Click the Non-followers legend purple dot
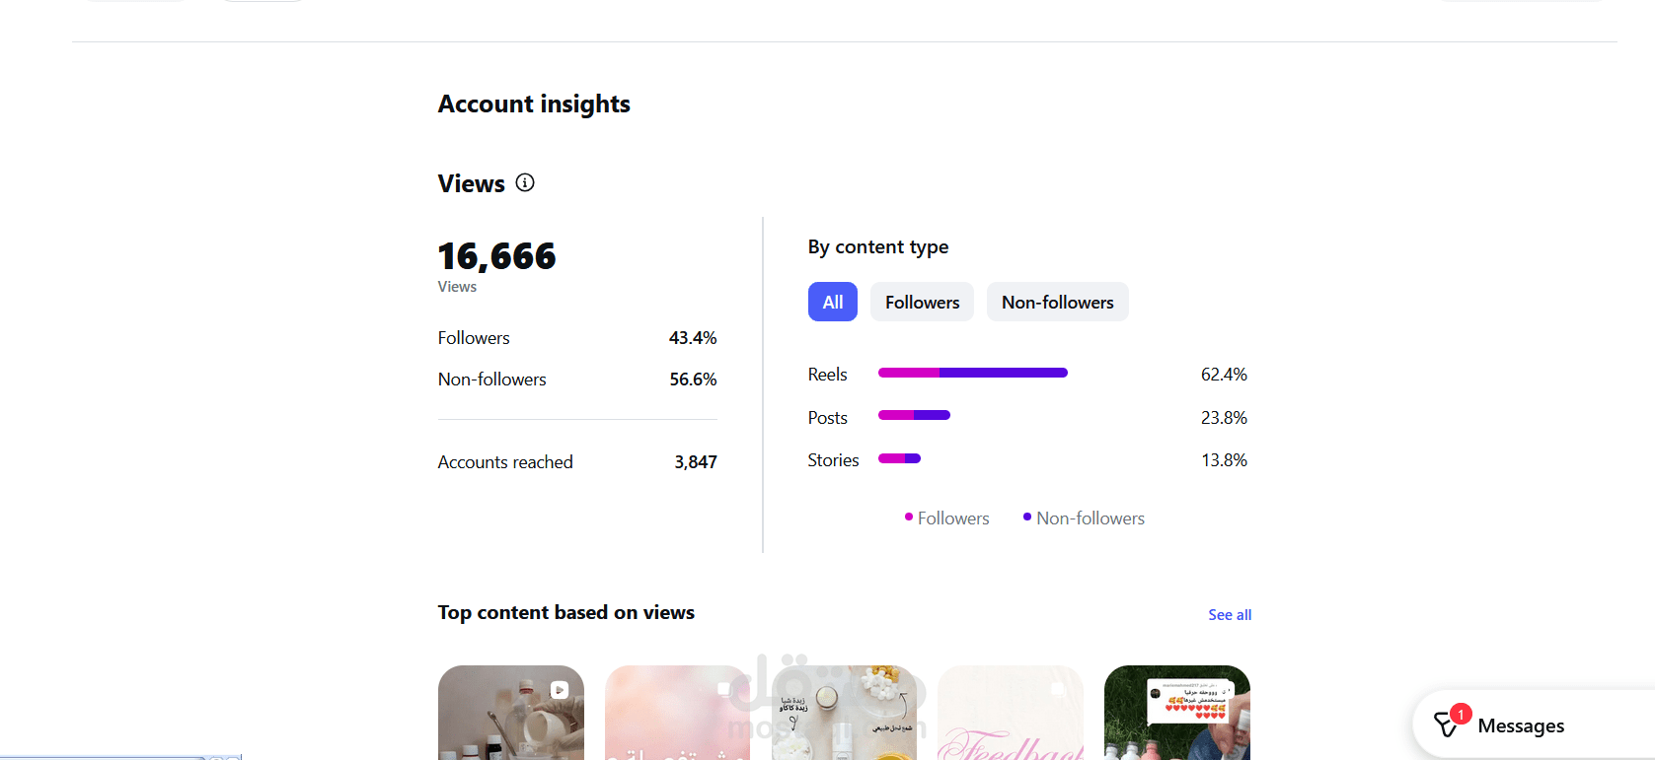The height and width of the screenshot is (760, 1655). click(x=1027, y=517)
